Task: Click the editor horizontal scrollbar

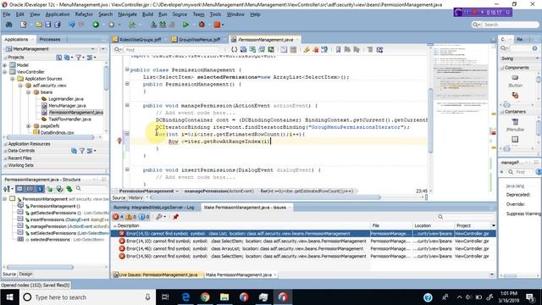Action: point(265,197)
